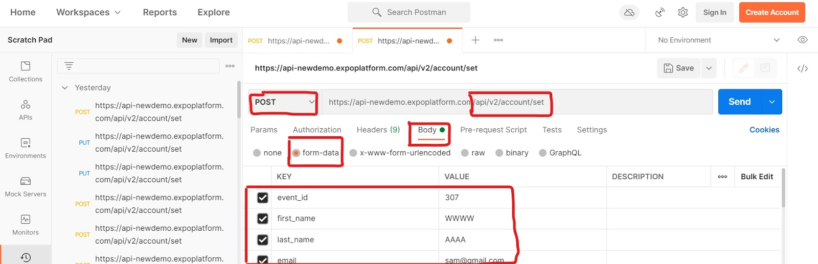The width and height of the screenshot is (818, 264).
Task: Click the value cell containing 307
Action: coord(522,198)
